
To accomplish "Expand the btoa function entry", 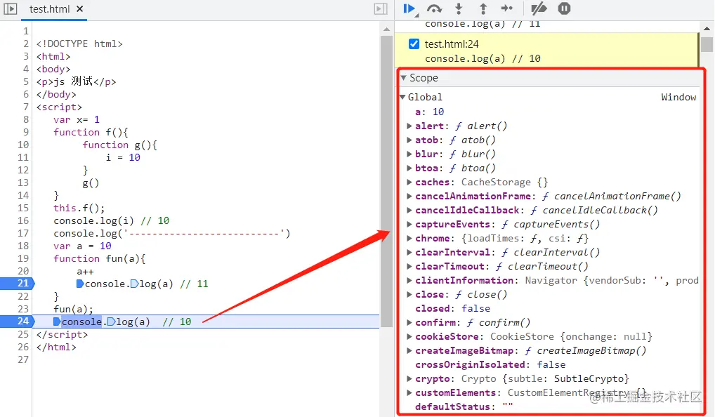I will 409,168.
